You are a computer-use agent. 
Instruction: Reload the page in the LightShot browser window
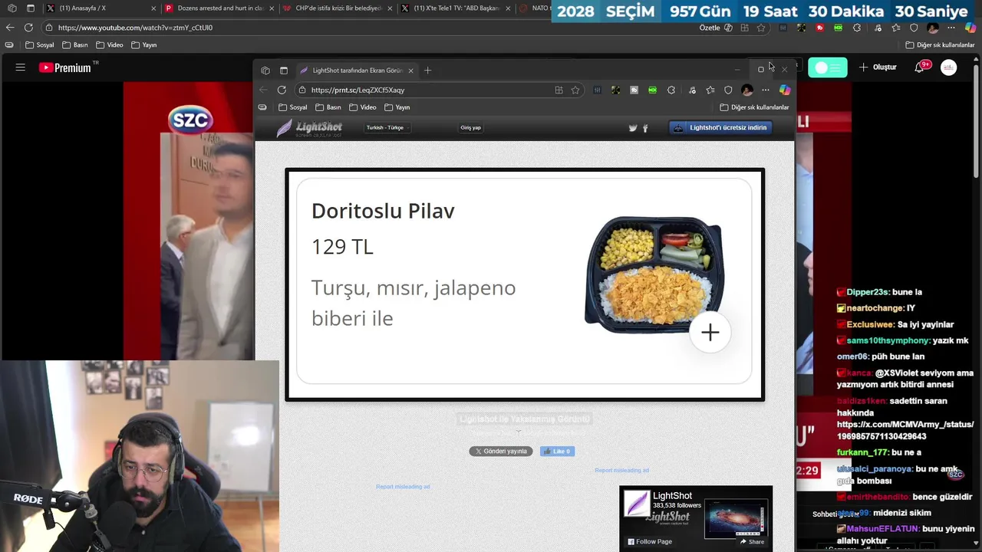(x=282, y=90)
